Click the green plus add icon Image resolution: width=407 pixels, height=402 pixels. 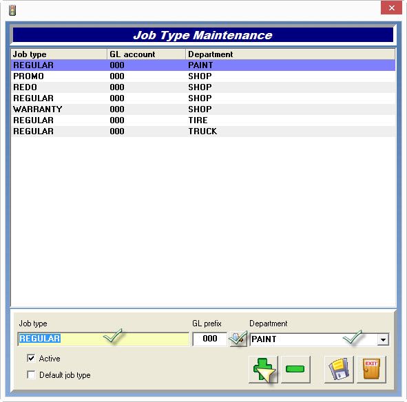pyautogui.click(x=263, y=369)
